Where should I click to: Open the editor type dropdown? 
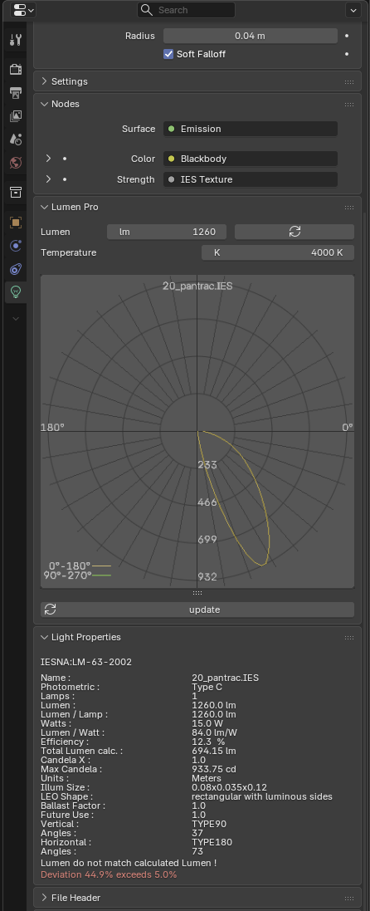(23, 10)
